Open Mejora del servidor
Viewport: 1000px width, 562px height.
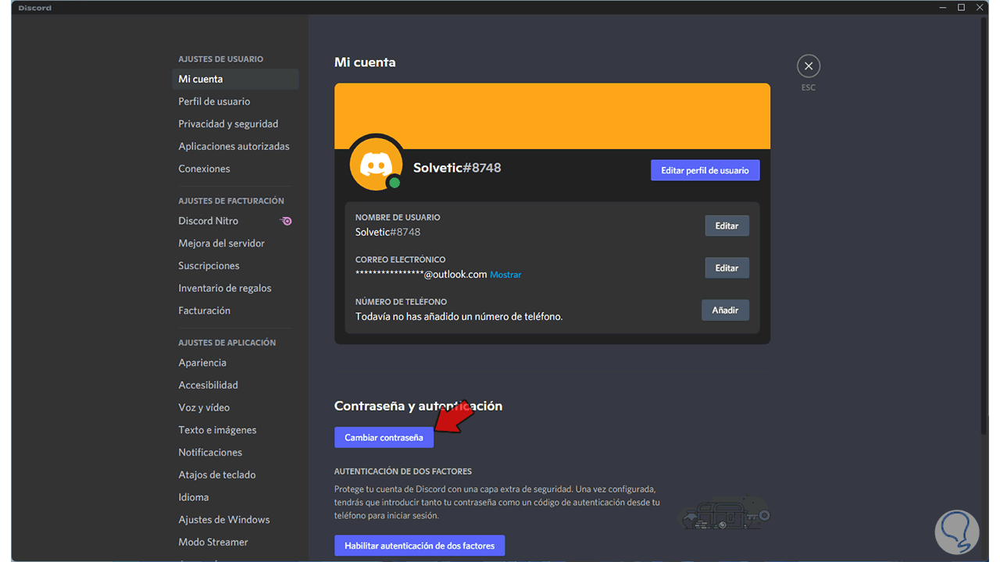click(235, 244)
